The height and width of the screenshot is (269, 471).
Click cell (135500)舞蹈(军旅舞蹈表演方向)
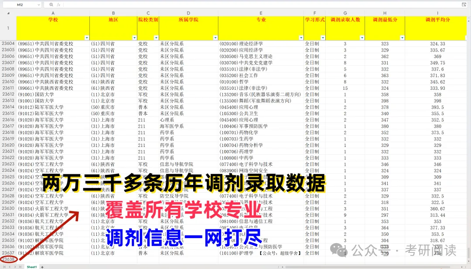tap(261, 101)
